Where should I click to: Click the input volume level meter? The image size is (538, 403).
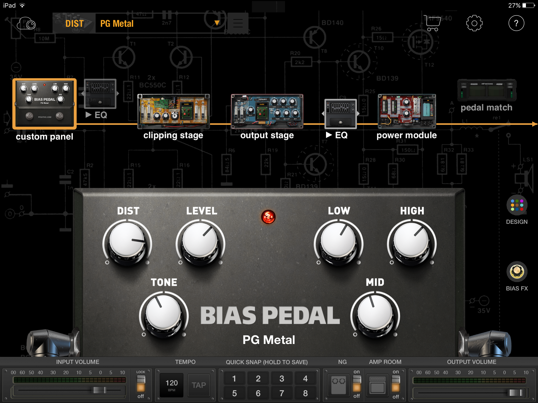[x=70, y=380]
